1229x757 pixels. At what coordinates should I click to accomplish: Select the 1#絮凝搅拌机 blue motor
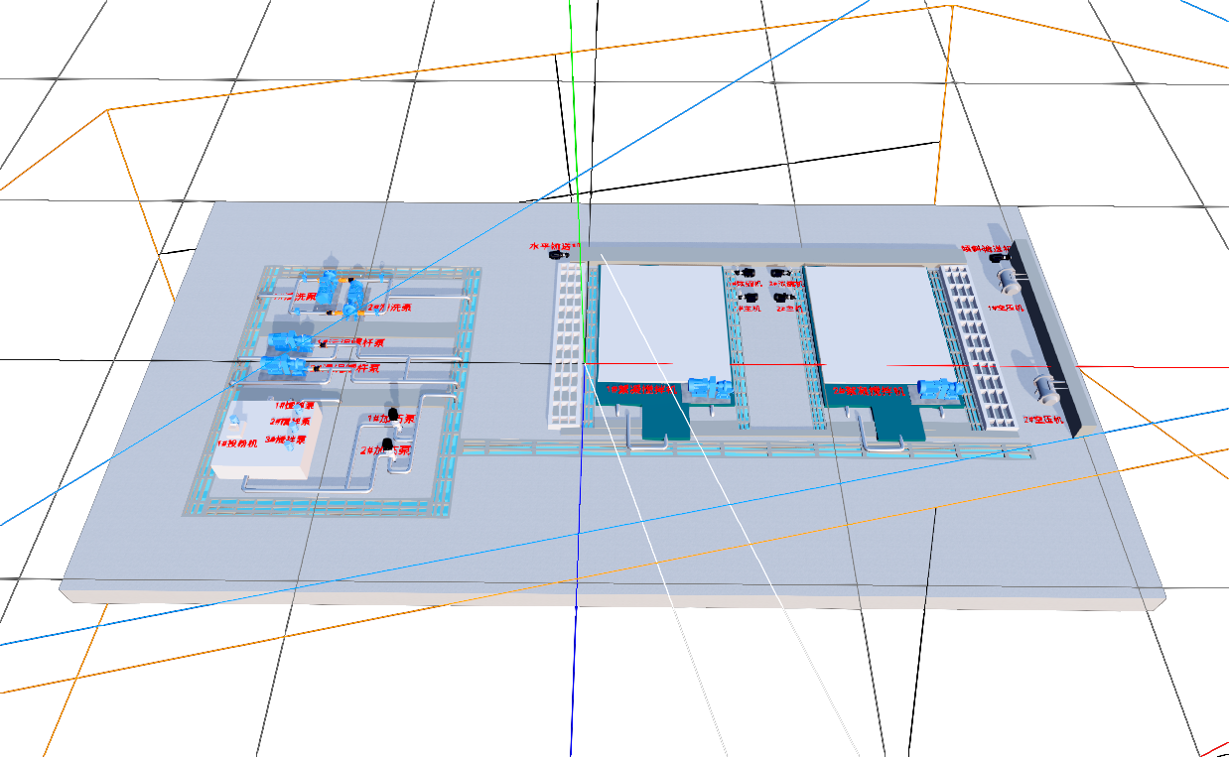pyautogui.click(x=708, y=387)
